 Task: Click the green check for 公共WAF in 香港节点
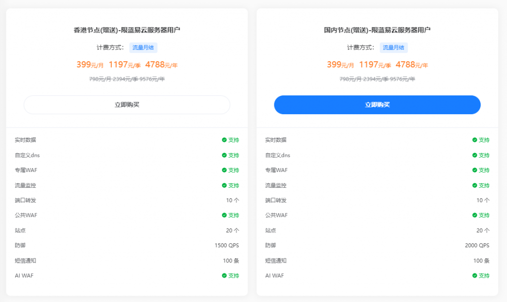224,215
